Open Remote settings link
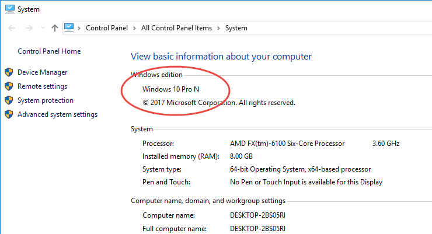The width and height of the screenshot is (432, 234). pyautogui.click(x=43, y=86)
